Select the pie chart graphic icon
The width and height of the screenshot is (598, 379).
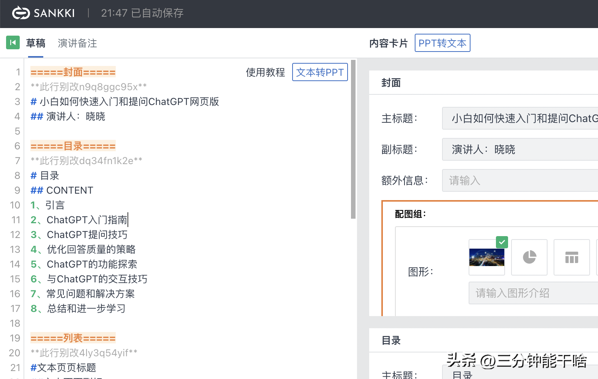pyautogui.click(x=529, y=257)
